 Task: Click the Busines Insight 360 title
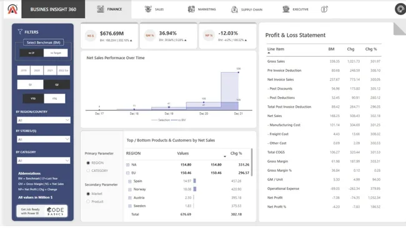click(x=53, y=9)
